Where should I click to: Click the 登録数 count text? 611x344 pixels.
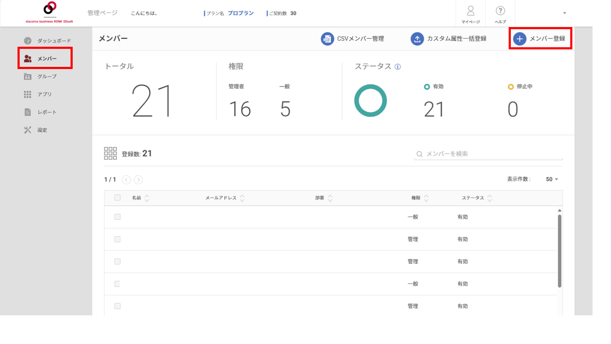pos(137,153)
